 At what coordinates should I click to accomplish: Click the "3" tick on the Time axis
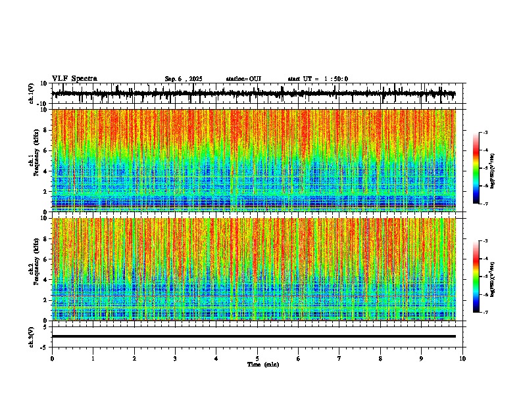click(175, 359)
